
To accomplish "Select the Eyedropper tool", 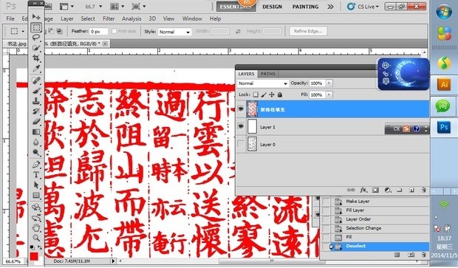I will point(36,69).
